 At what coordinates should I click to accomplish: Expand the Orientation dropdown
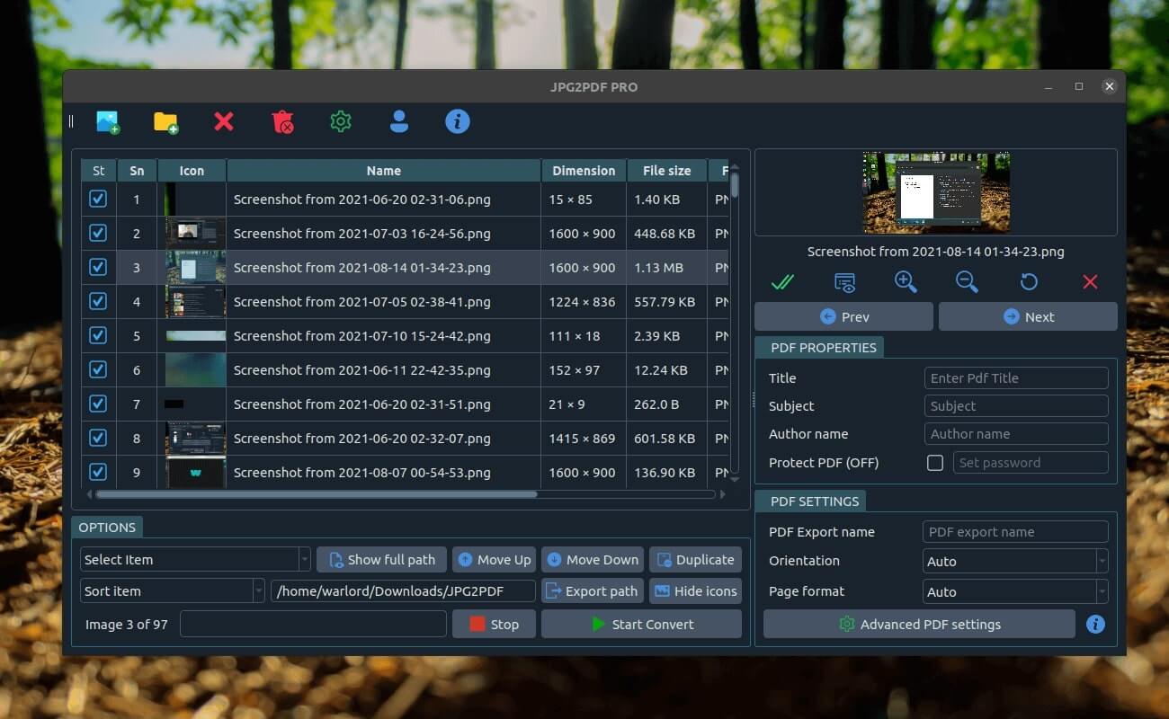coord(1015,561)
